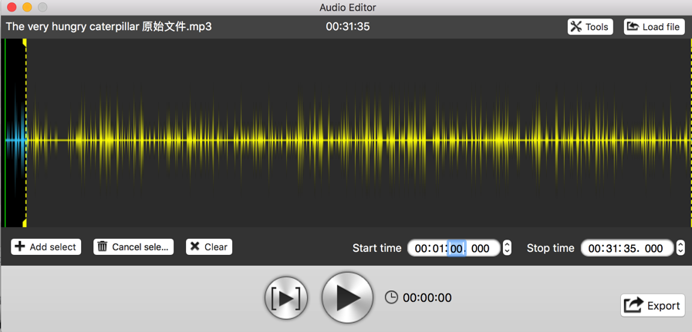Click the Cancel selection trash button

[x=133, y=247]
